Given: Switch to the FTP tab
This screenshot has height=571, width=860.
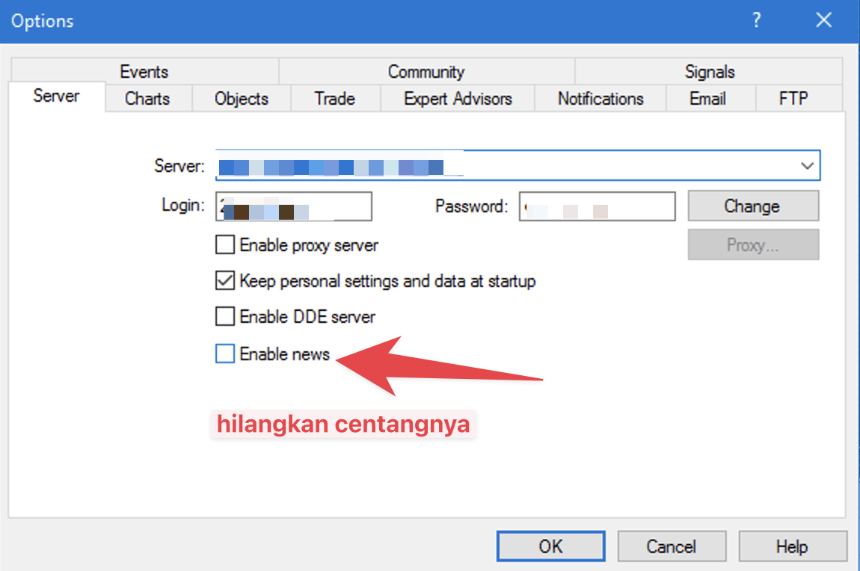Looking at the screenshot, I should [x=793, y=98].
